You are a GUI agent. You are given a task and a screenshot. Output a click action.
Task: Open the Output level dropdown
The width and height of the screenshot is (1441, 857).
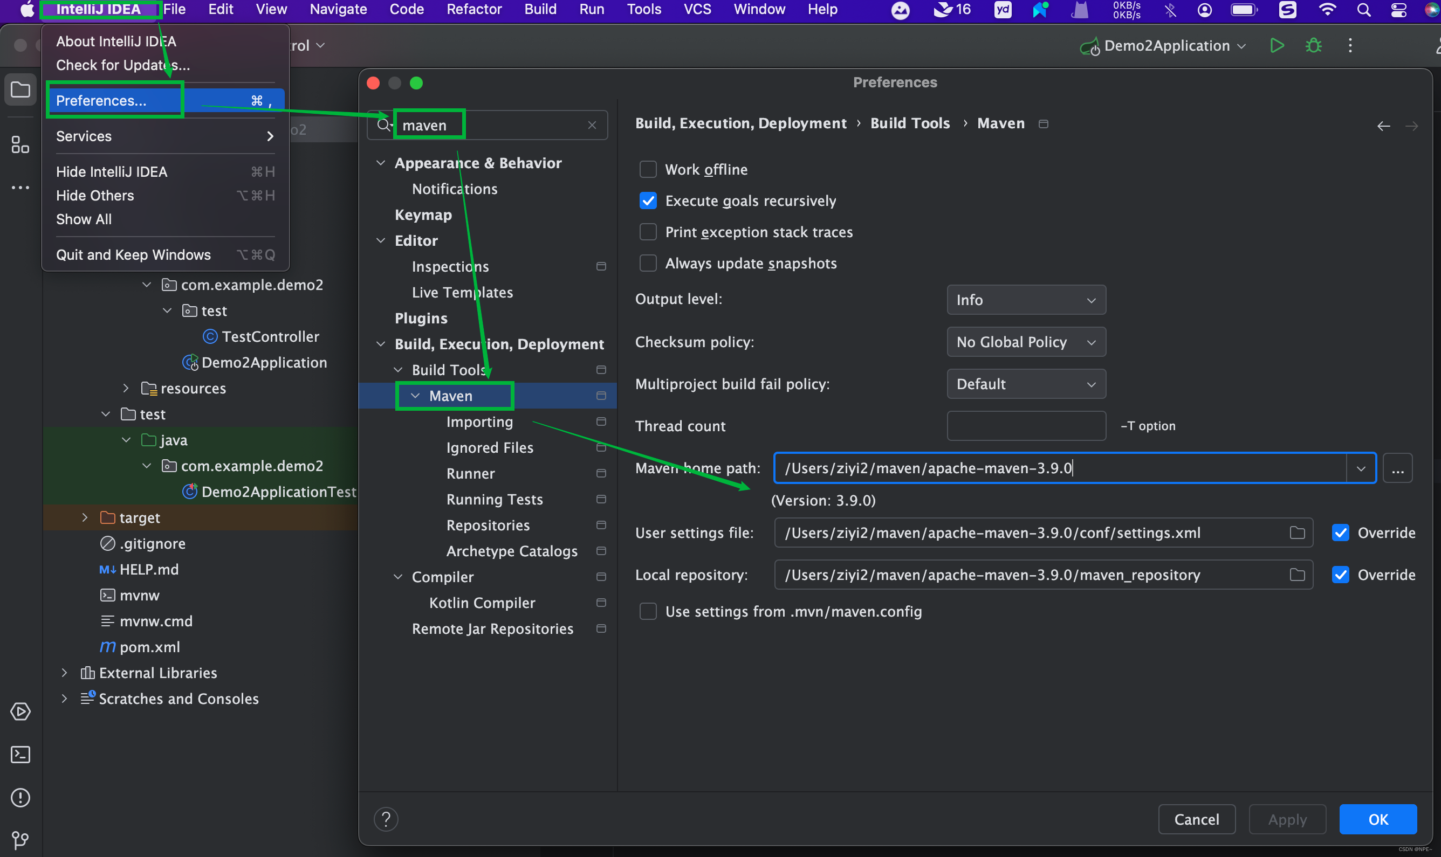click(1024, 299)
